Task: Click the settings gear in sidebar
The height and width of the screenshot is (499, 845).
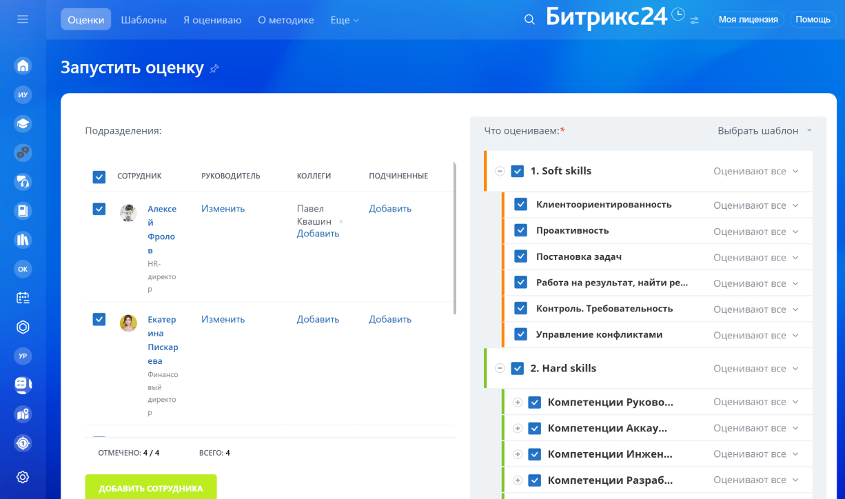Action: pos(23,477)
